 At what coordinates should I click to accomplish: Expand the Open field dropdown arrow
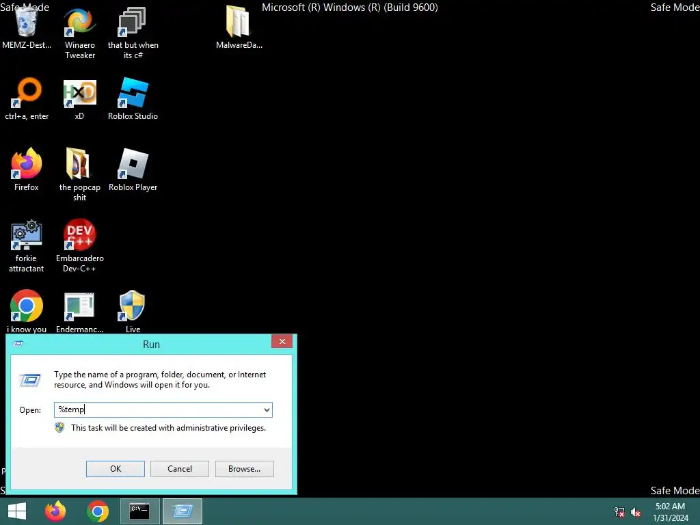pos(267,410)
